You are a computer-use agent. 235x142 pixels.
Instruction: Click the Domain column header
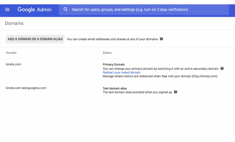[x=11, y=53]
